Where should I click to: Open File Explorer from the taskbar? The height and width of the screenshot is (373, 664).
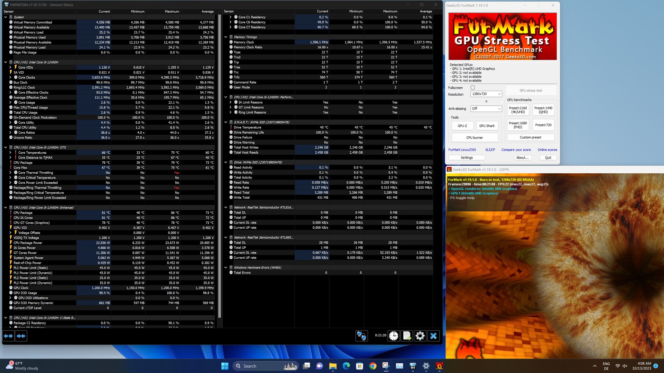333,366
